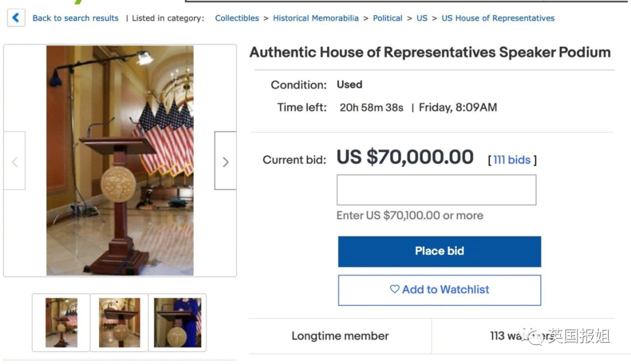Open US House of Representatives category

tap(498, 18)
